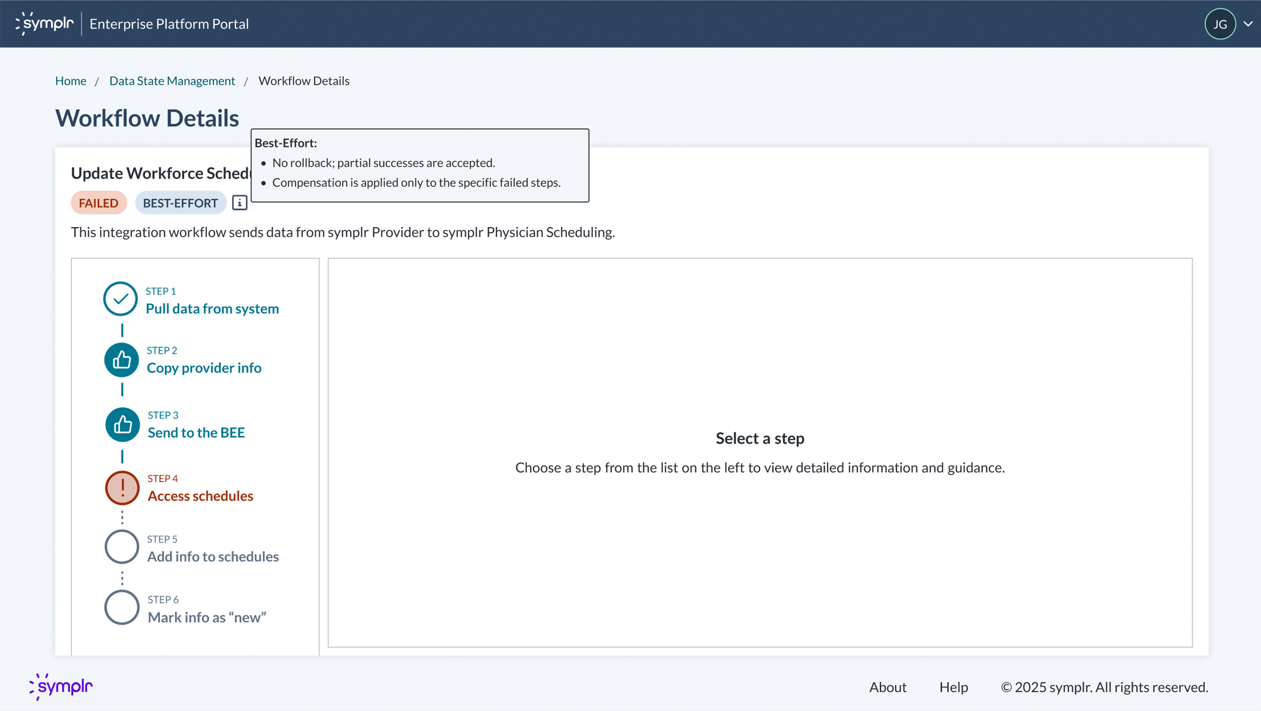The image size is (1261, 711).
Task: Dismiss the Best-Effort tooltip box
Action: tap(419, 165)
